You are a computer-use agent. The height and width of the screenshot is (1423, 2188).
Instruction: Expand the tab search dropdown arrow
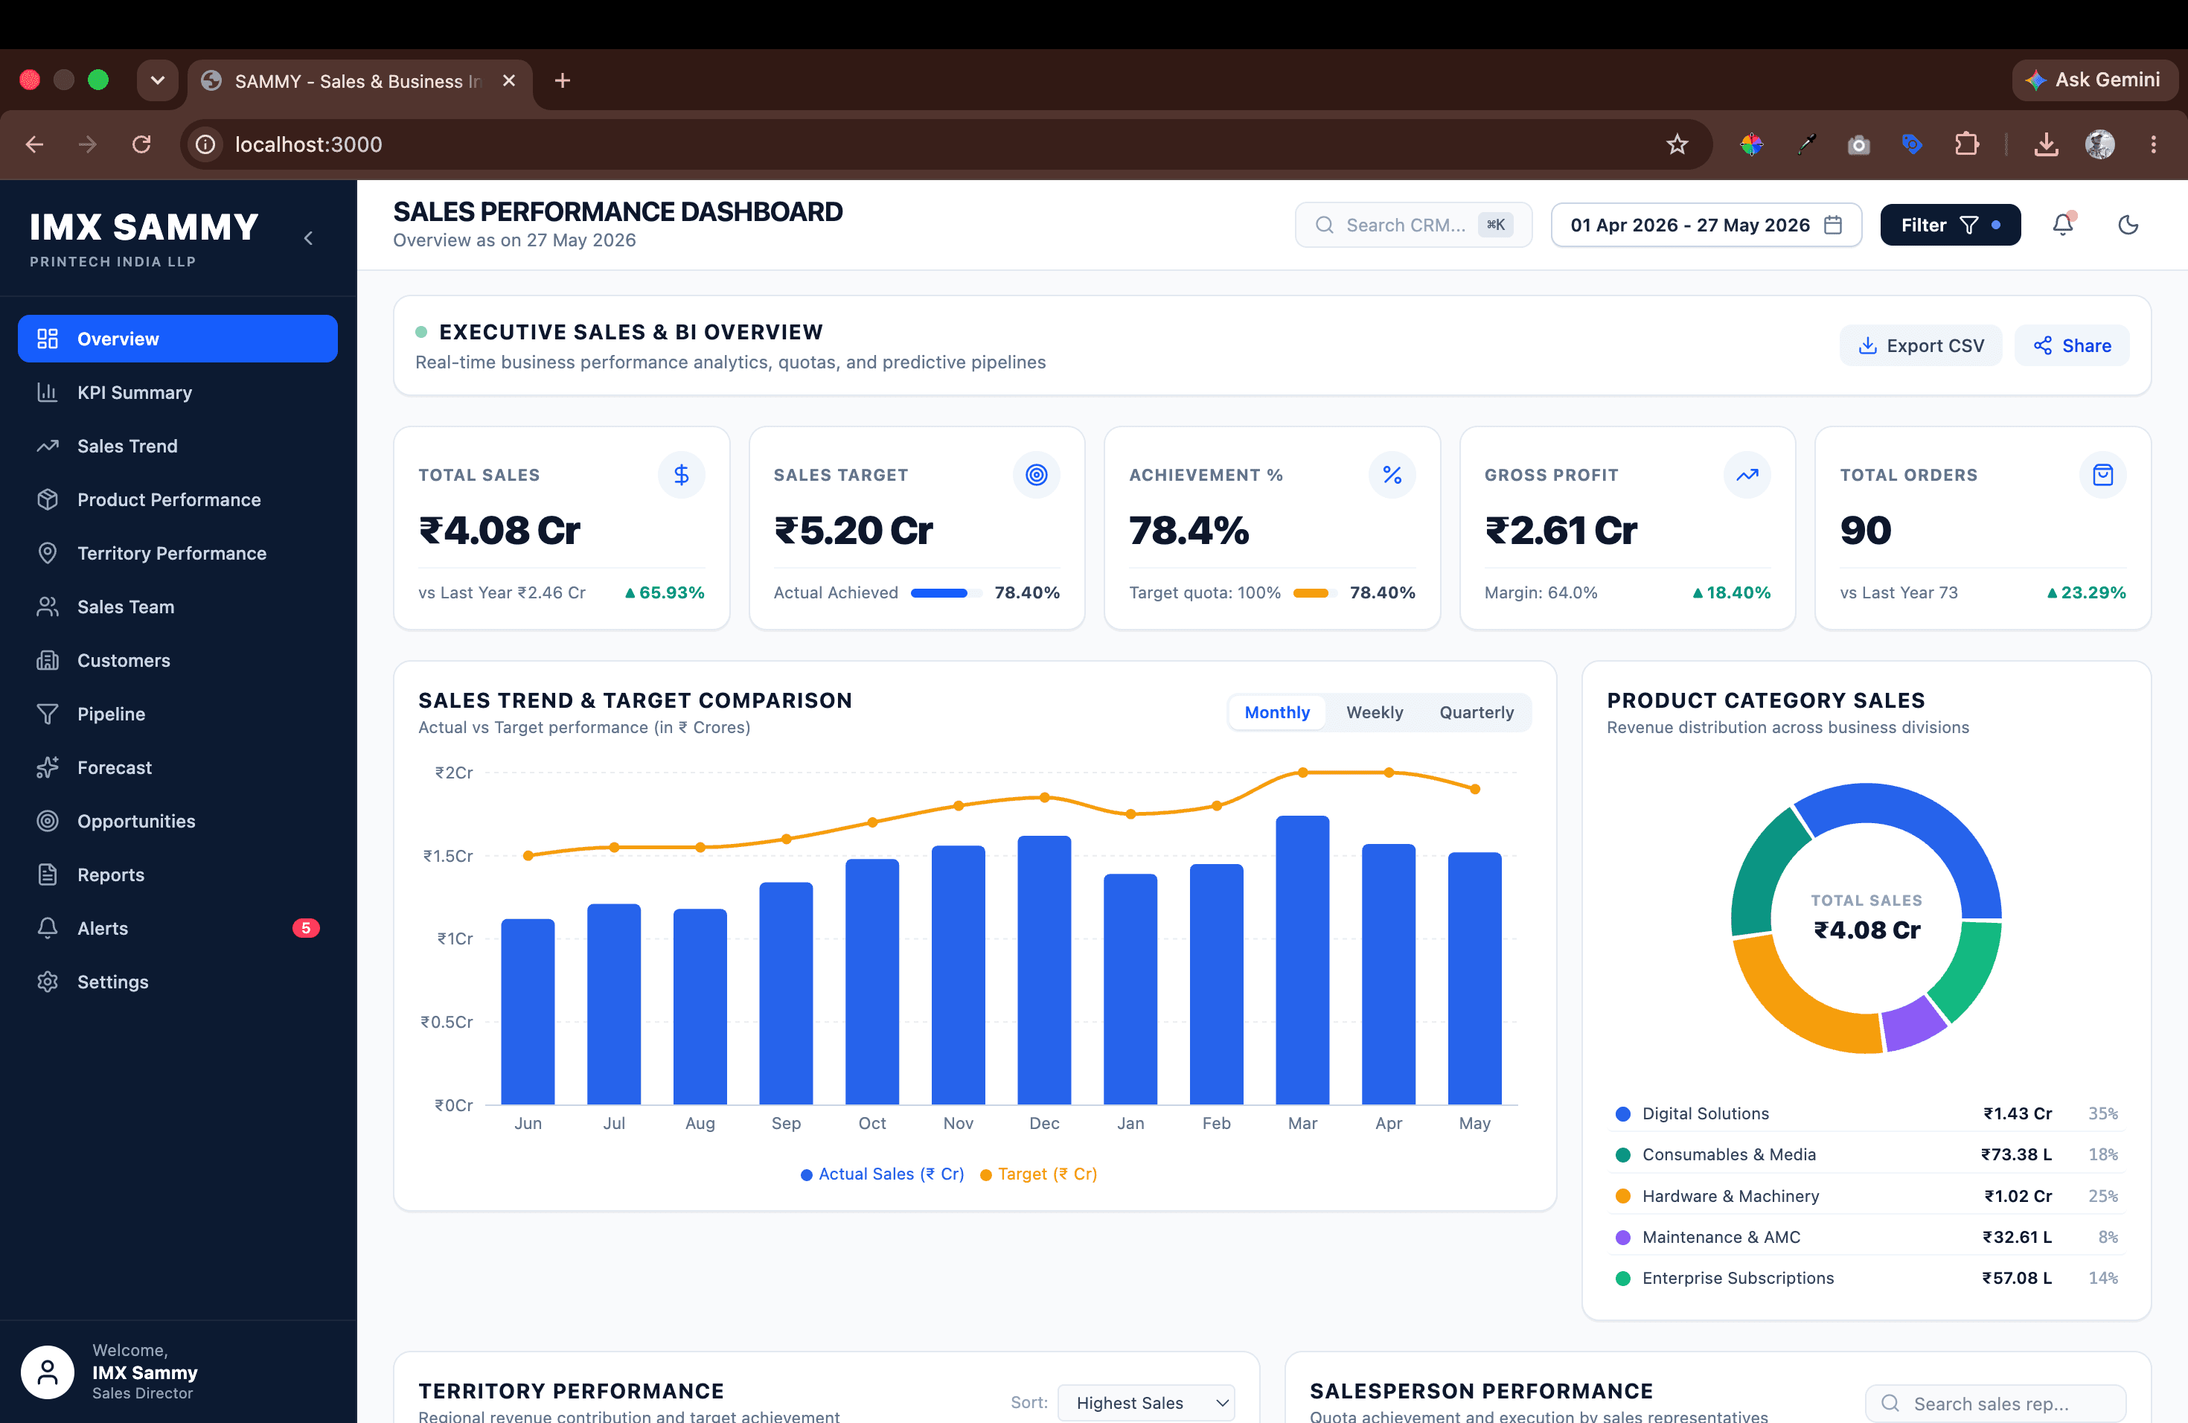point(157,81)
